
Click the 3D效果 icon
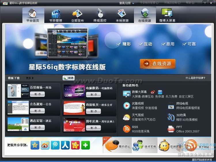[171, 117]
